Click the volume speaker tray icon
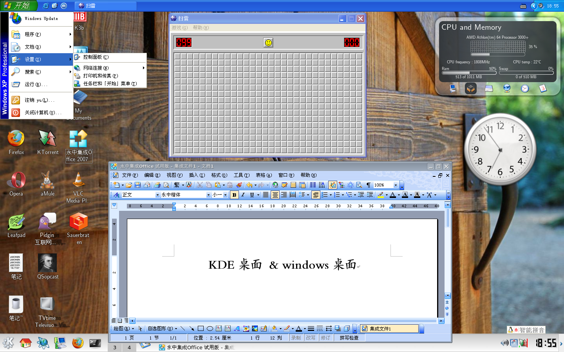This screenshot has width=564, height=352. coord(504,343)
